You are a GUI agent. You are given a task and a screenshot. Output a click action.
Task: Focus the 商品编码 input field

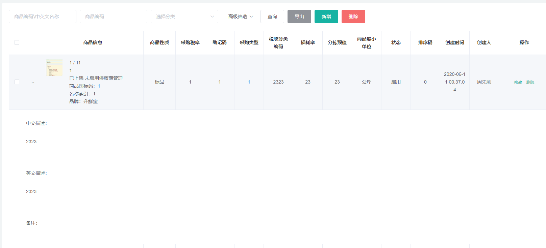click(x=114, y=17)
